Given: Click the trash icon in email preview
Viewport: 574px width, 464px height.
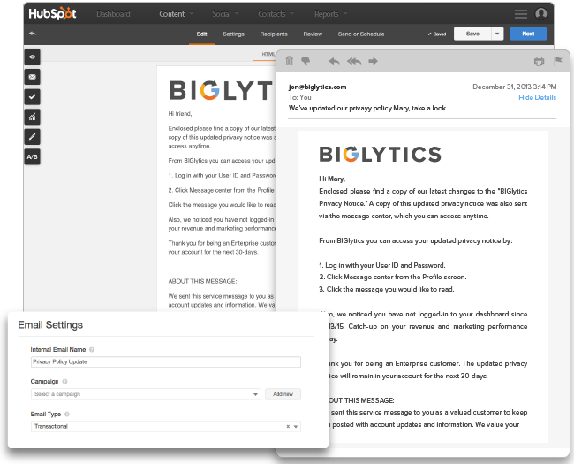Looking at the screenshot, I should 289,61.
